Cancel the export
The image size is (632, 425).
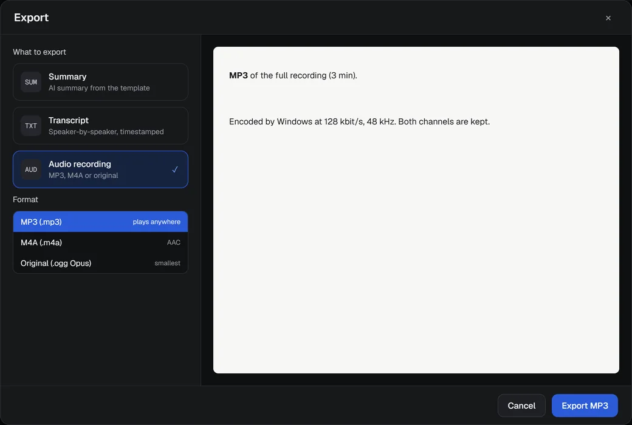(x=521, y=406)
